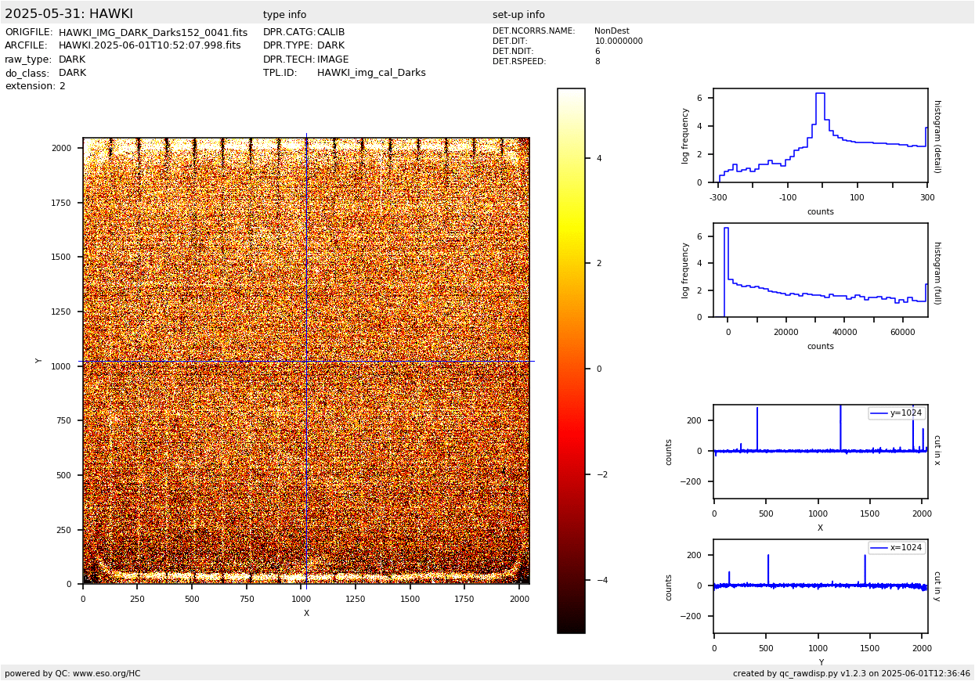Click the TPL.ID value HAWKI_img_cal_Darks

[x=371, y=73]
